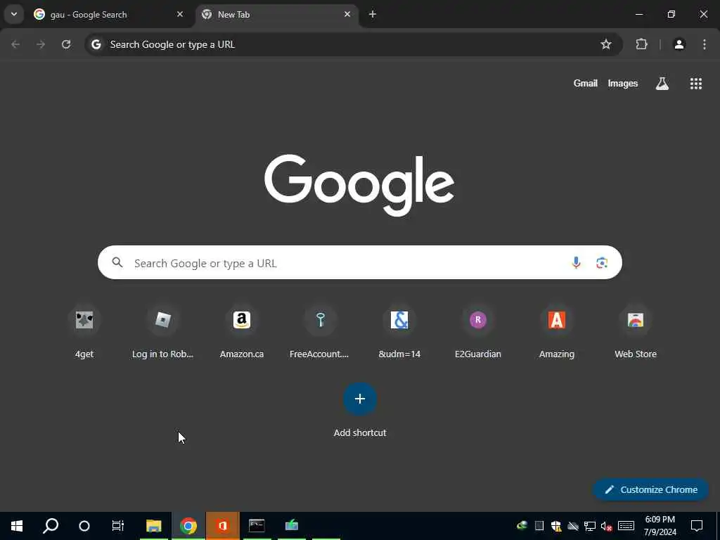Open the tab search dropdown arrow
720x540 pixels.
14,14
